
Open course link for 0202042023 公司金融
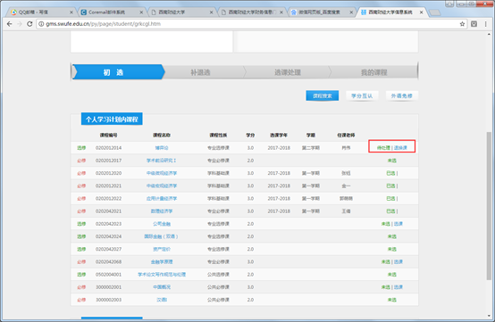[x=162, y=224]
